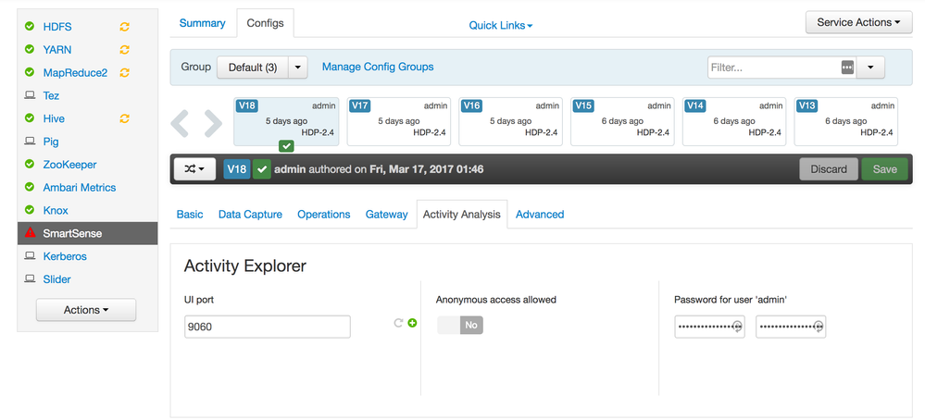Select the Activity Analysis tab

coord(462,215)
